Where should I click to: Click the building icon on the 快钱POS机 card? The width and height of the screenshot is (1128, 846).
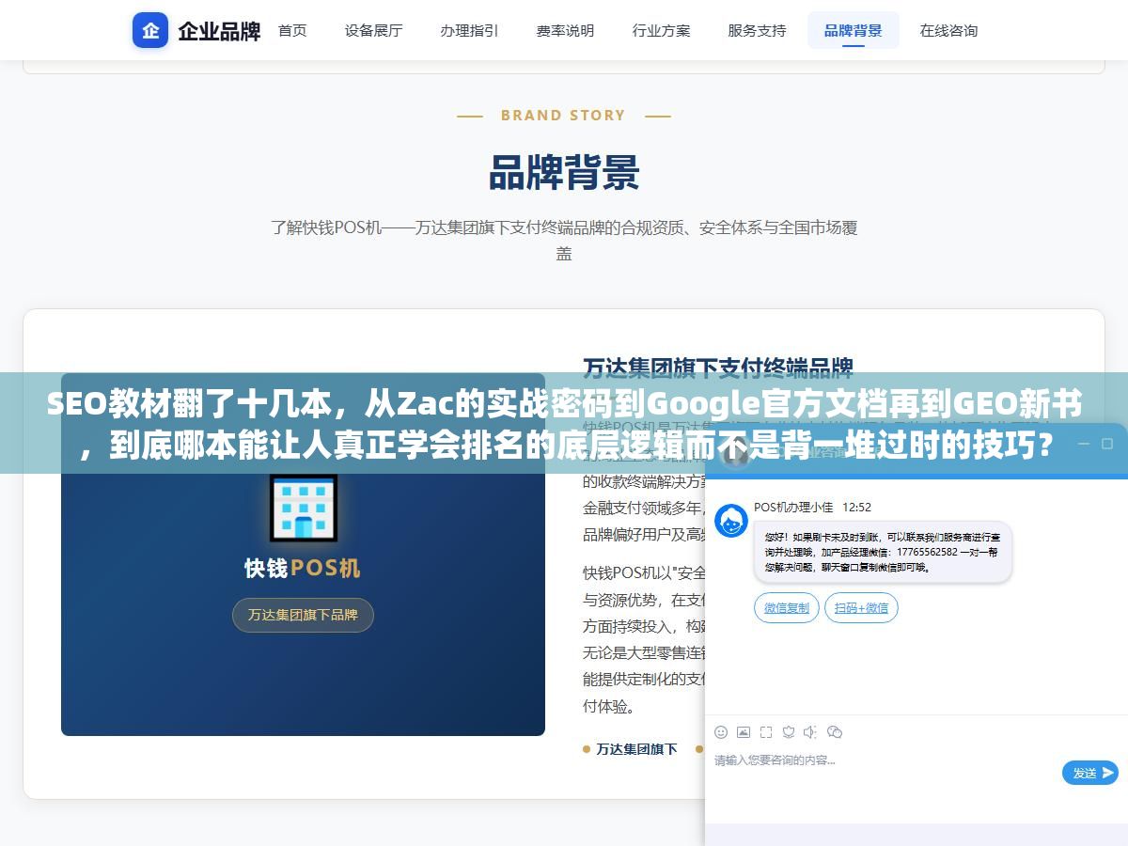(303, 508)
